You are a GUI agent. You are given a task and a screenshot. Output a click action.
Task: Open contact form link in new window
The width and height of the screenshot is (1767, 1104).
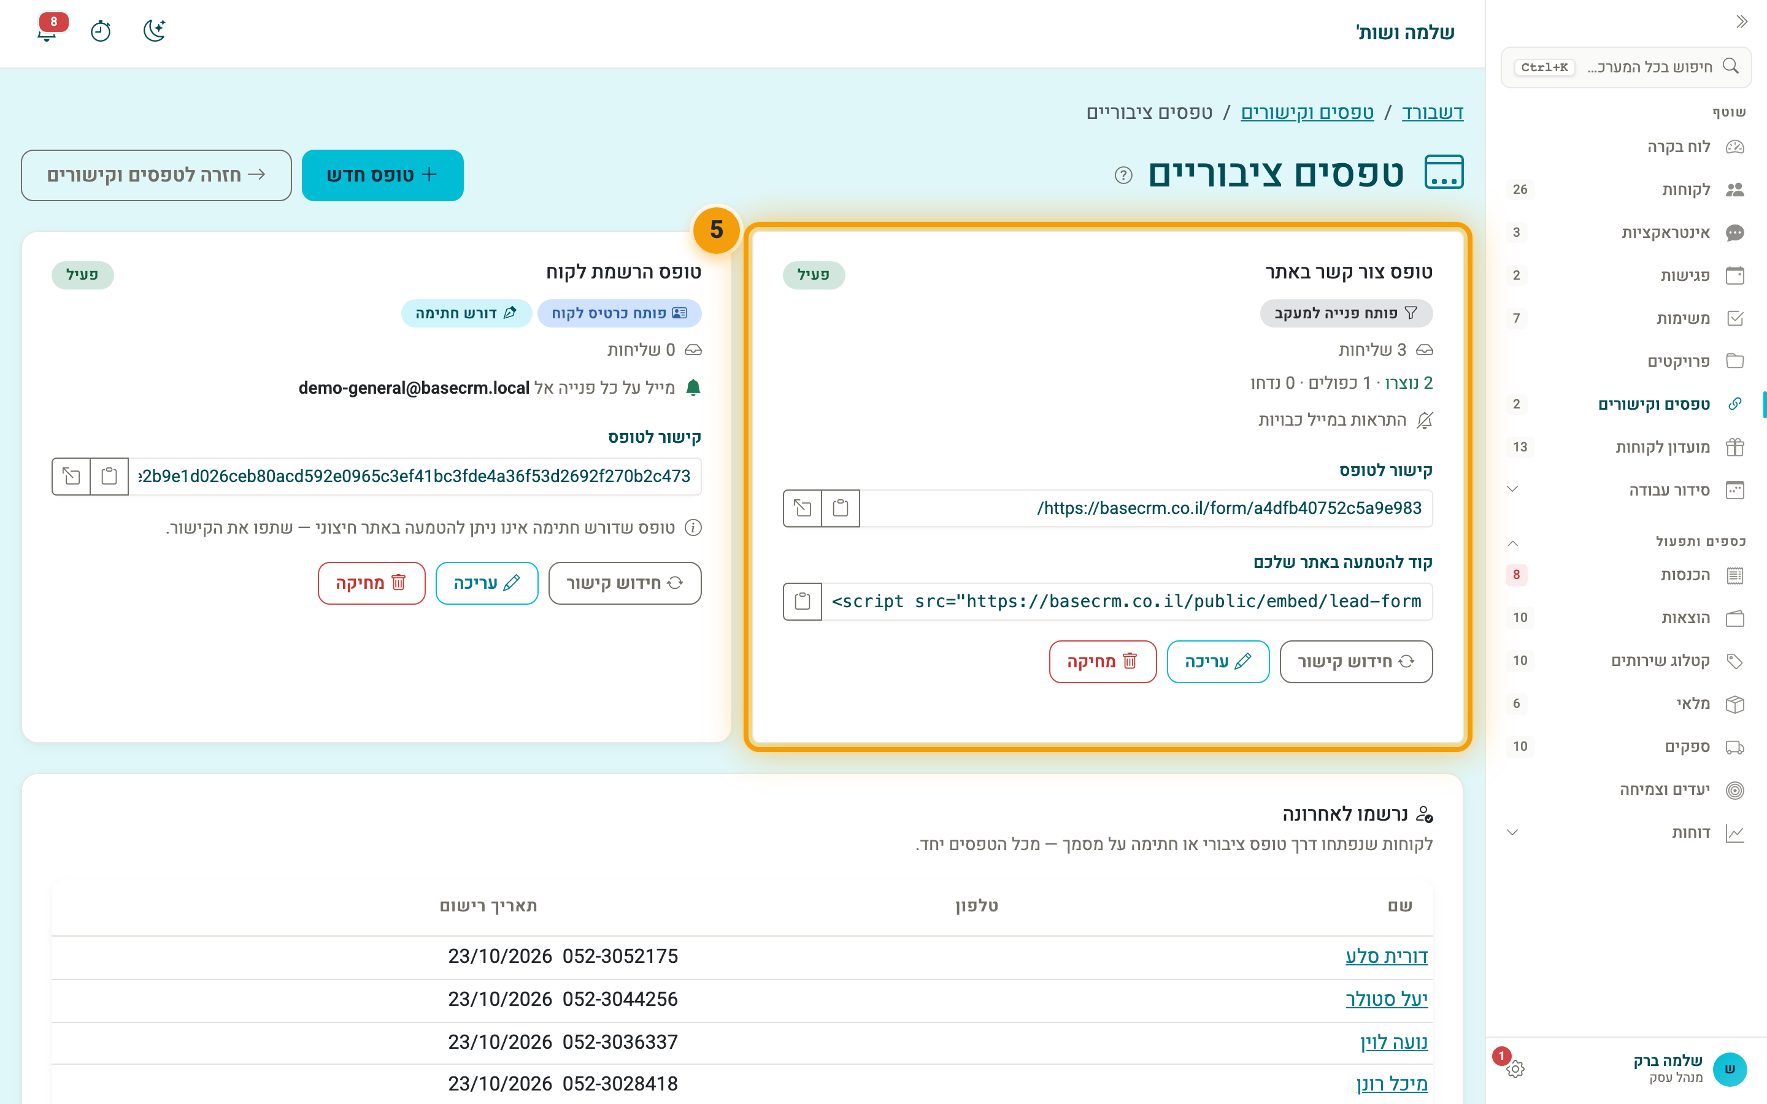(x=803, y=508)
